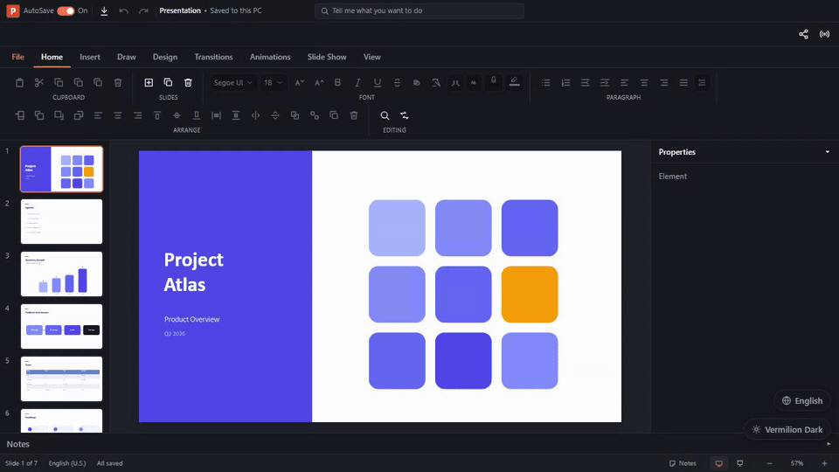The image size is (839, 472).
Task: Switch to the Design tab
Action: pyautogui.click(x=165, y=57)
